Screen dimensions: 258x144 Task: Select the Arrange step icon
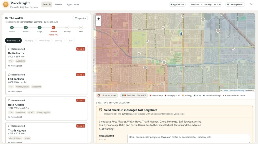pyautogui.click(x=67, y=28)
